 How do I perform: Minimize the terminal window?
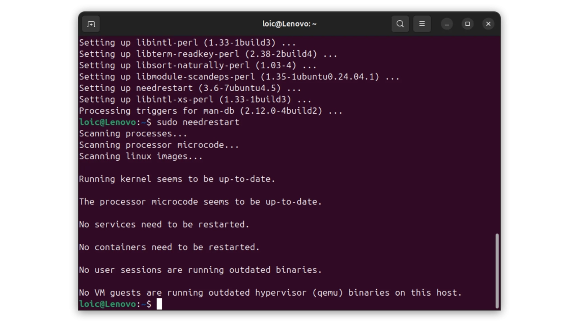pos(447,24)
